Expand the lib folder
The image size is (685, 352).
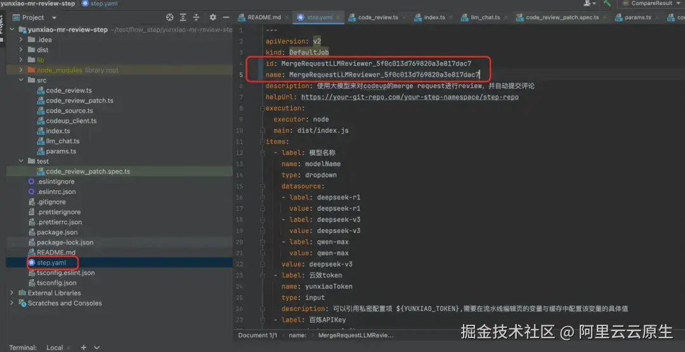20,60
